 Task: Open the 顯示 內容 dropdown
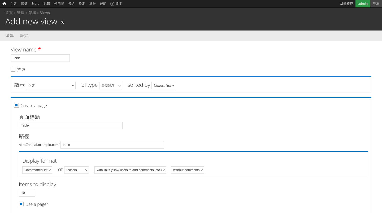pos(51,86)
